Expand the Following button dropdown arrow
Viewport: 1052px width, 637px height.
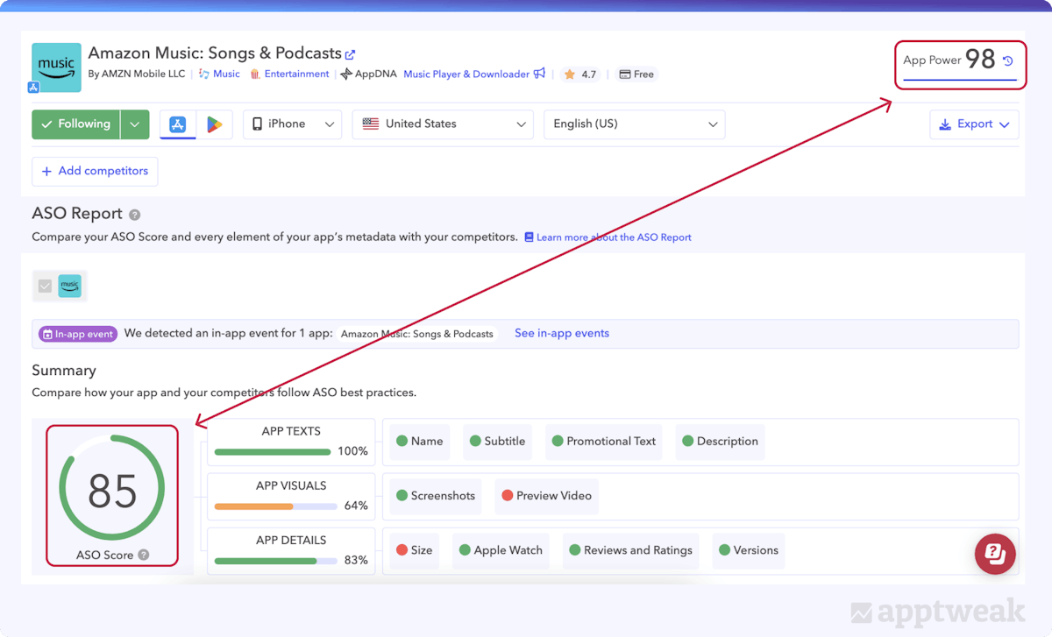[134, 124]
